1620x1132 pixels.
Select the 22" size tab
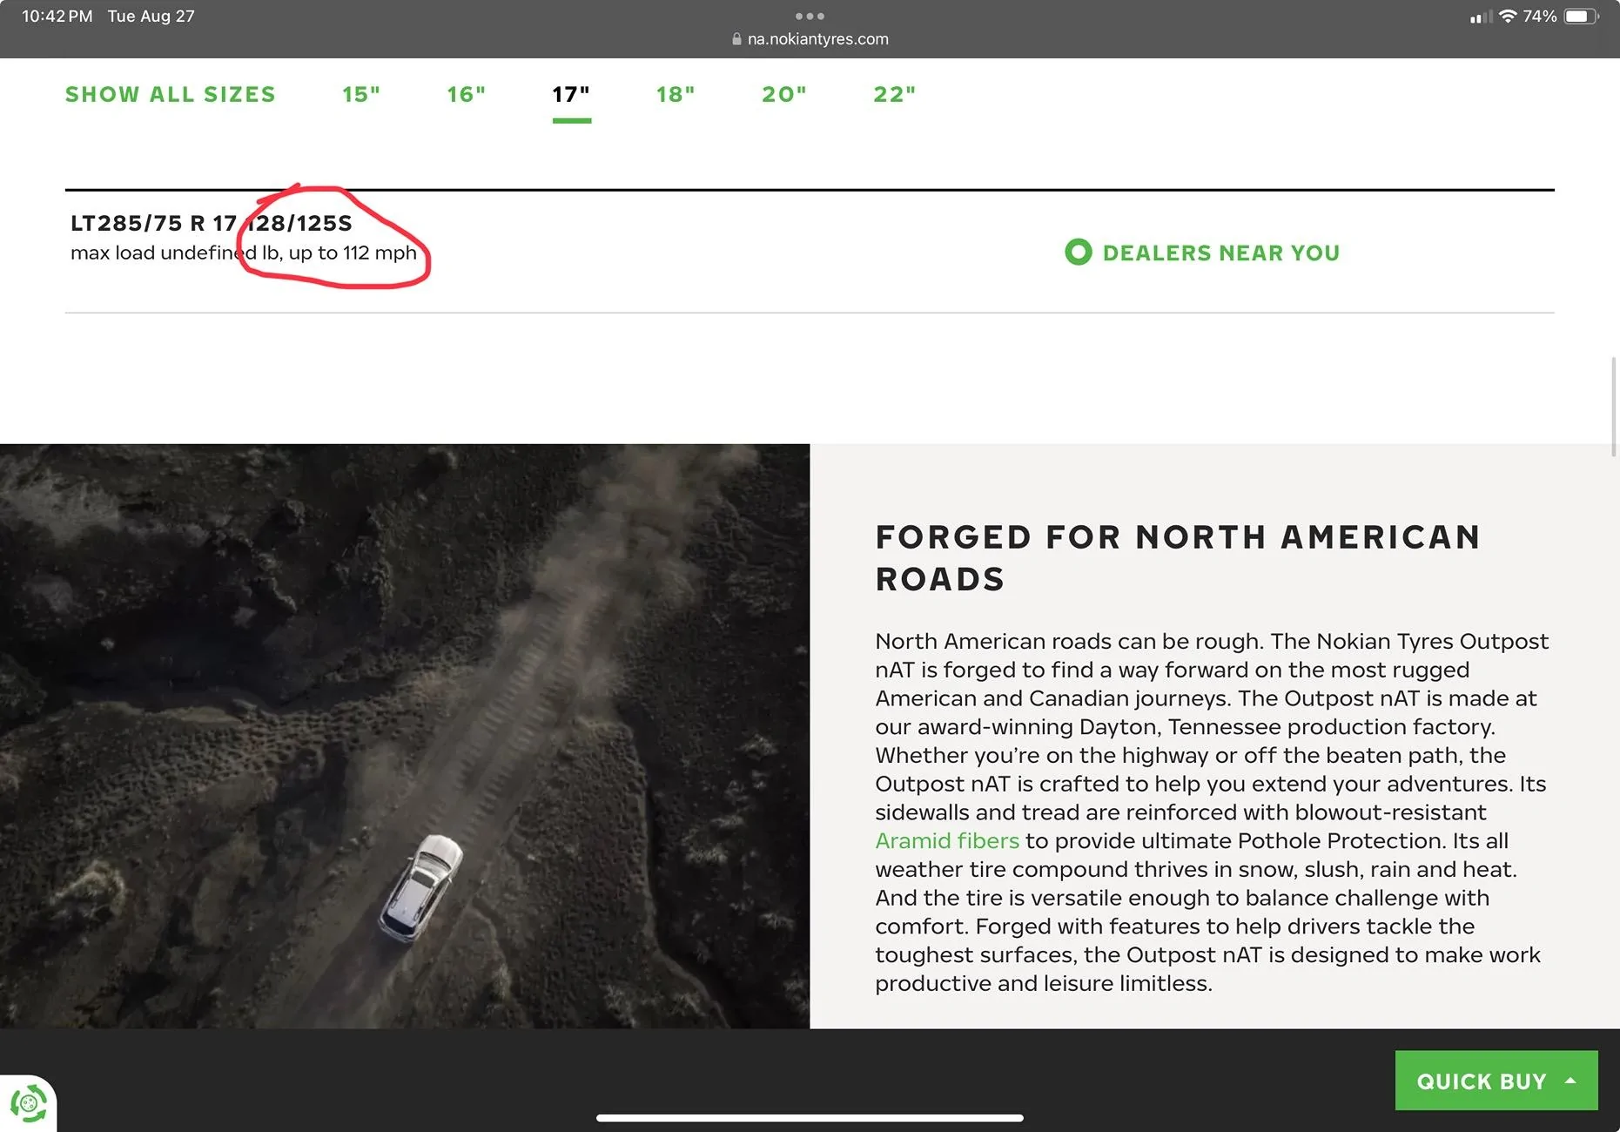click(895, 94)
